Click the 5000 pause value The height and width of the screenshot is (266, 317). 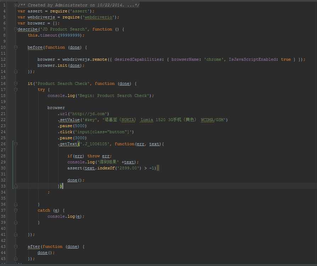[x=80, y=126]
